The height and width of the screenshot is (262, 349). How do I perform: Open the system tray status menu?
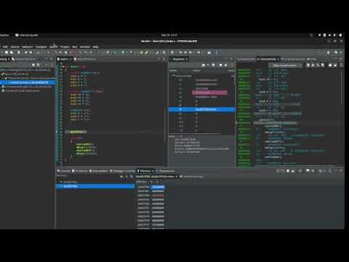(330, 35)
